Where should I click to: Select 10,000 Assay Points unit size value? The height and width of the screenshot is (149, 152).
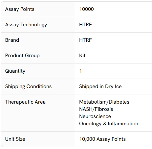pyautogui.click(x=102, y=139)
